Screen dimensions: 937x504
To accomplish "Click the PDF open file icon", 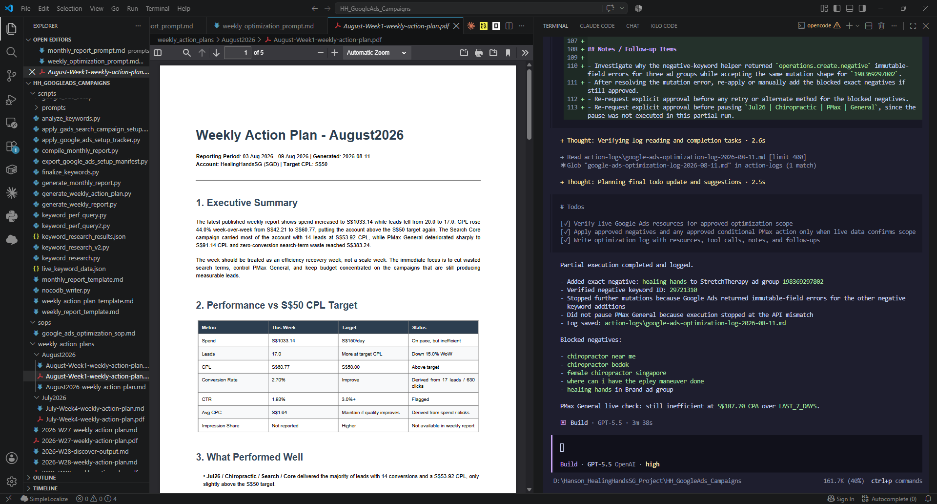I will click(464, 53).
